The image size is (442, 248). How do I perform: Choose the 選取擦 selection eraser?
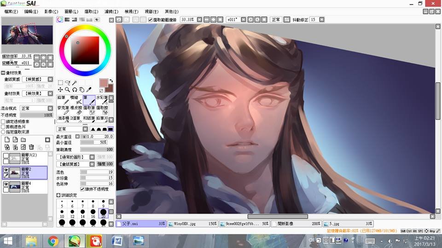pos(102,110)
